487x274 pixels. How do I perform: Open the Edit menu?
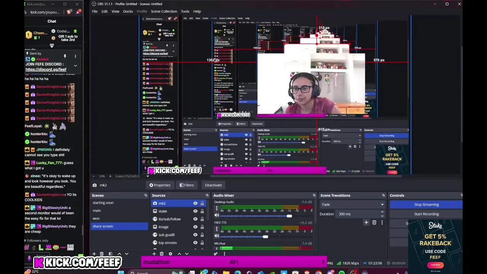pos(104,11)
